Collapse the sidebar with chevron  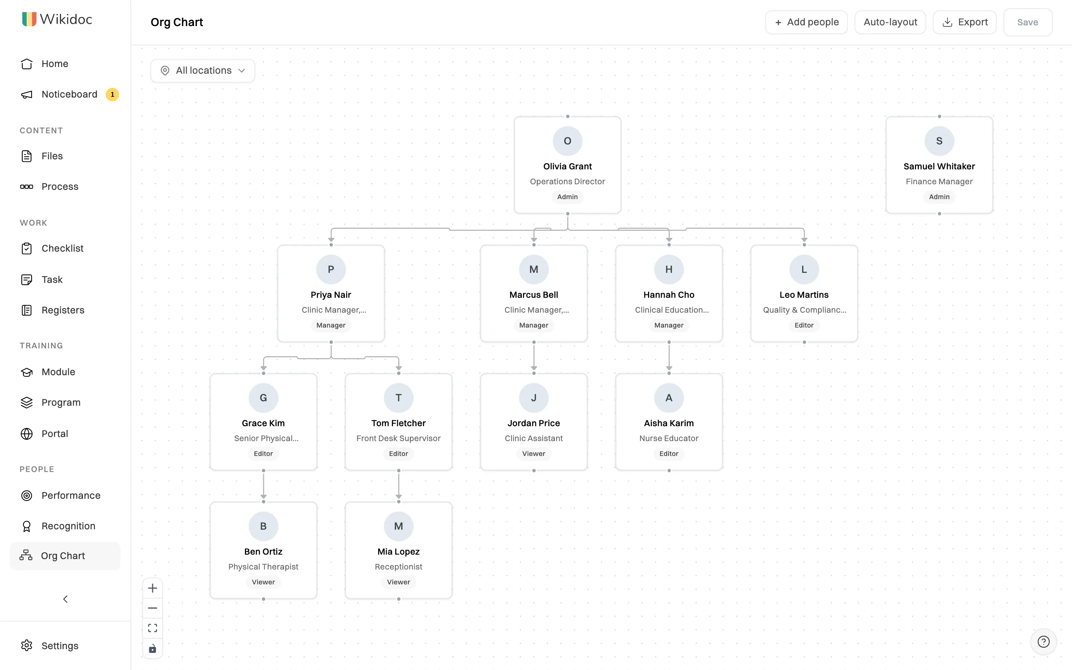(65, 599)
